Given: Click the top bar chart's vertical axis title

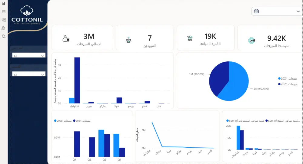Looking at the screenshot, I should [x=55, y=80].
